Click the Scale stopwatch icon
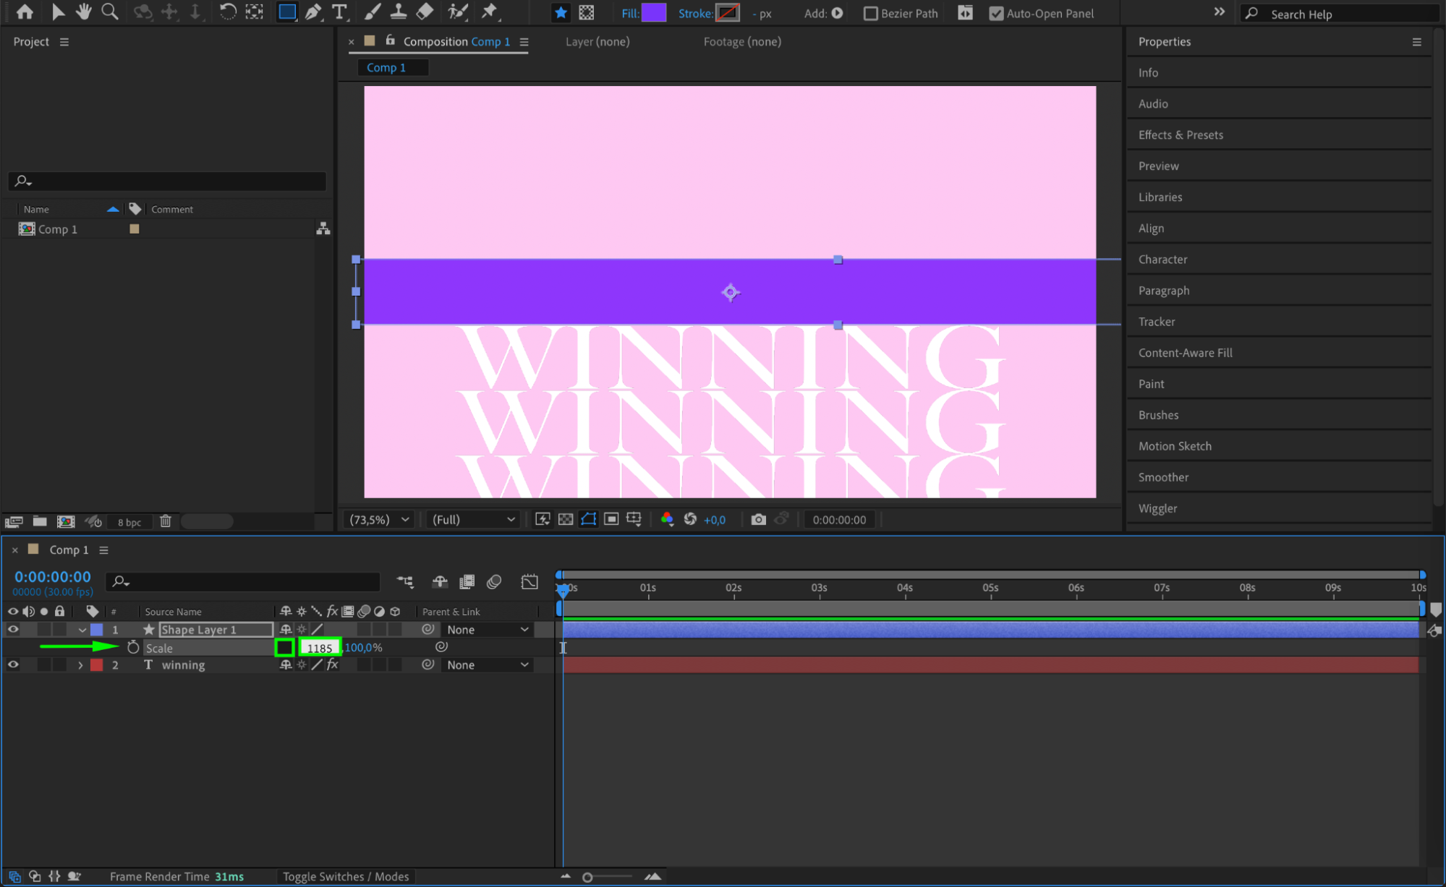 [x=133, y=648]
